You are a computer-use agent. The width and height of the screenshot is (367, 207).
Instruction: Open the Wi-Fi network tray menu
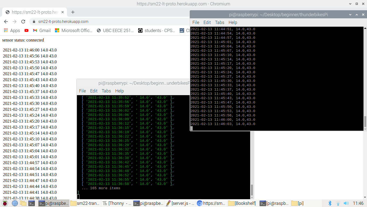pyautogui.click(x=338, y=203)
